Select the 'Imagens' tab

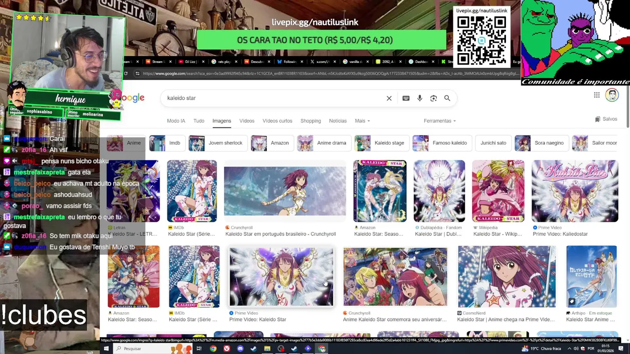pos(221,121)
